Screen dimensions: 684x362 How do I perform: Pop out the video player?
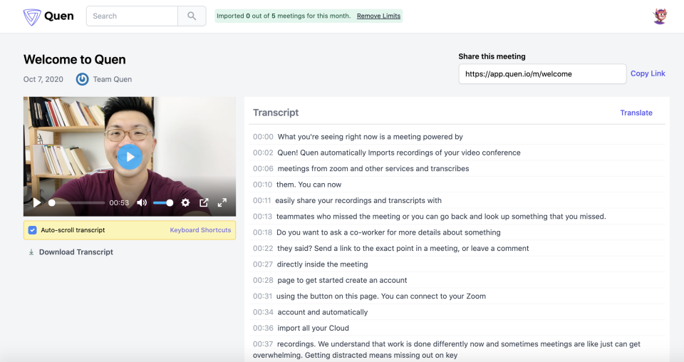coord(204,203)
